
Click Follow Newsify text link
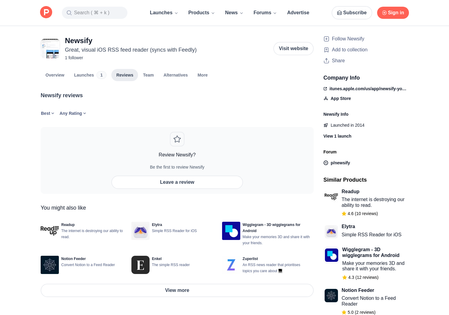348,39
